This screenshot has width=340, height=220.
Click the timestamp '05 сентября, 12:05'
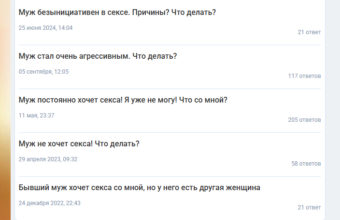(43, 72)
